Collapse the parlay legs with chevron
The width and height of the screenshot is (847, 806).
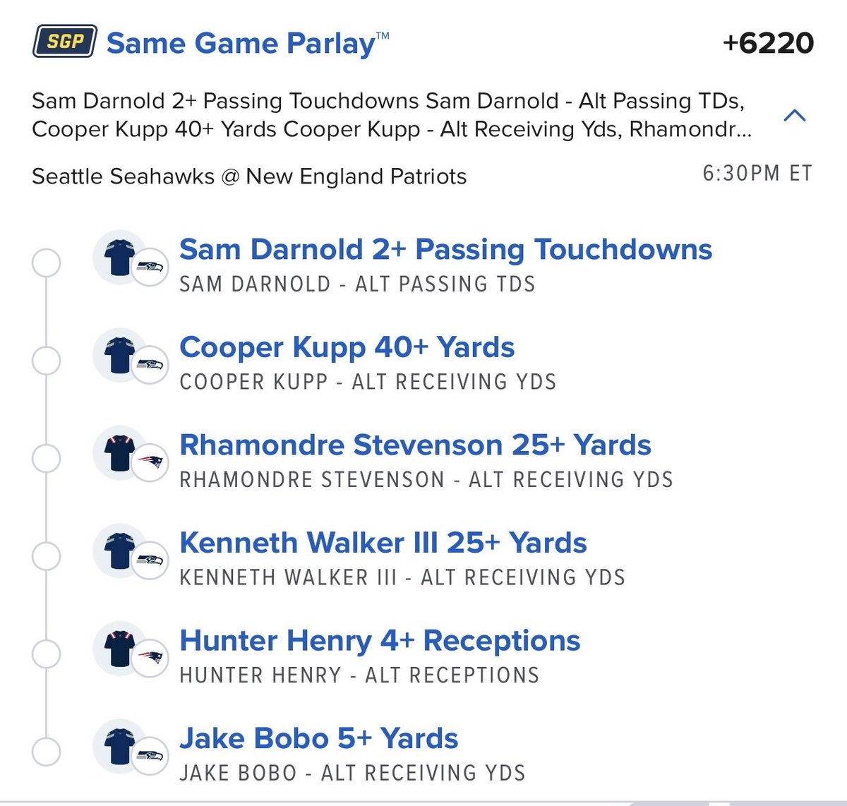tap(795, 115)
